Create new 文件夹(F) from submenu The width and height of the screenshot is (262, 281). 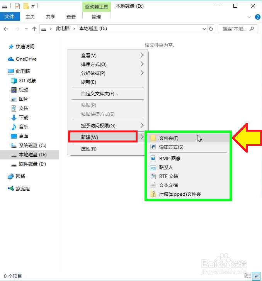click(x=188, y=138)
